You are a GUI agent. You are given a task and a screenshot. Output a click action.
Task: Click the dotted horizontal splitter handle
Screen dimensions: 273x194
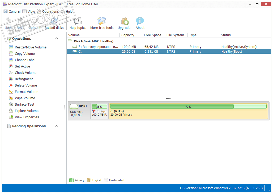click(169, 98)
